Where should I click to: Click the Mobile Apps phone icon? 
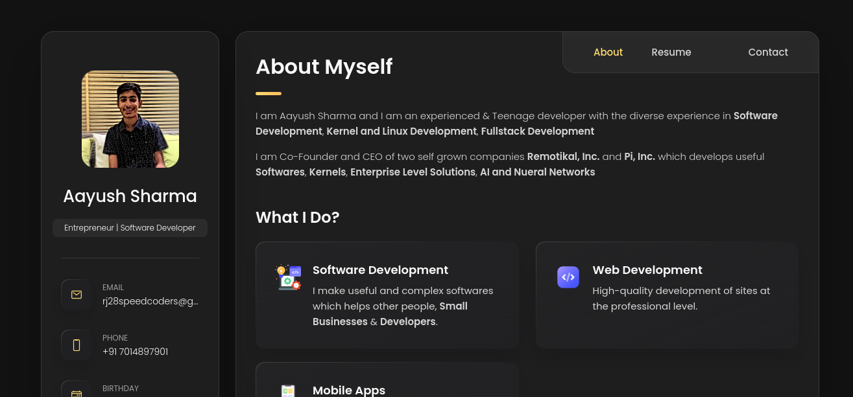coord(288,391)
